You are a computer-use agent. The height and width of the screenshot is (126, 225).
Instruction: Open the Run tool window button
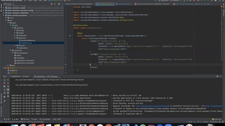click(x=15, y=119)
